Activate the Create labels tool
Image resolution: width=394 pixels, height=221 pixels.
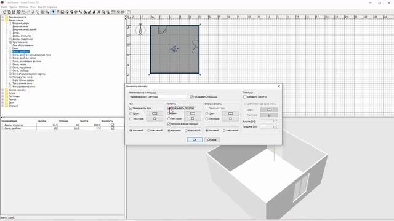[80, 12]
